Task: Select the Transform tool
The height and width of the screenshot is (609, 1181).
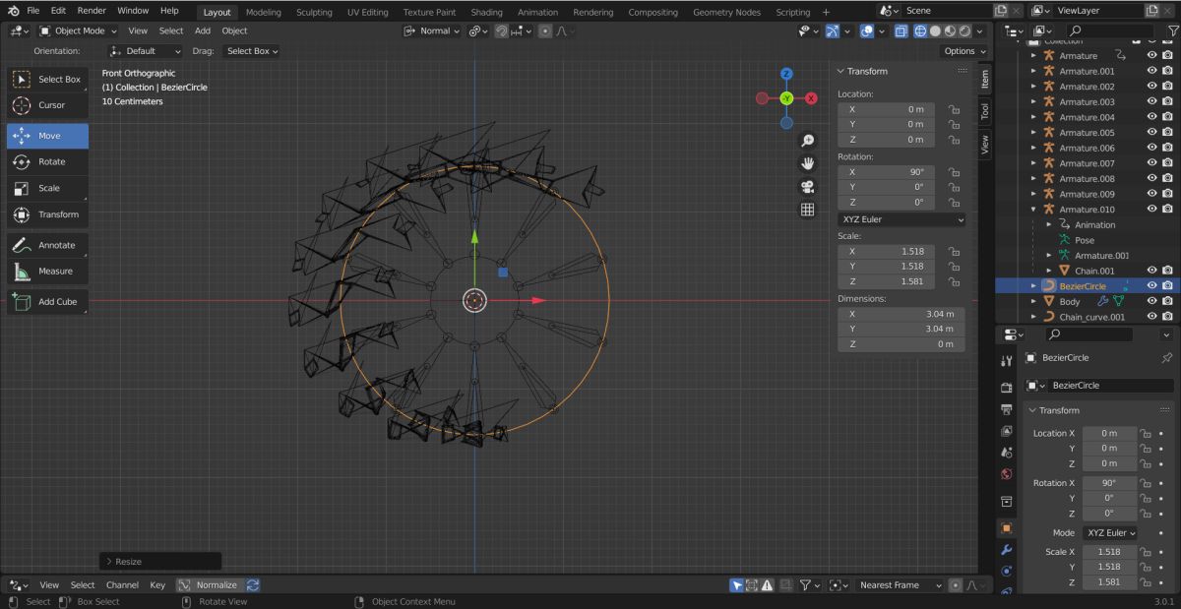Action: pyautogui.click(x=47, y=214)
